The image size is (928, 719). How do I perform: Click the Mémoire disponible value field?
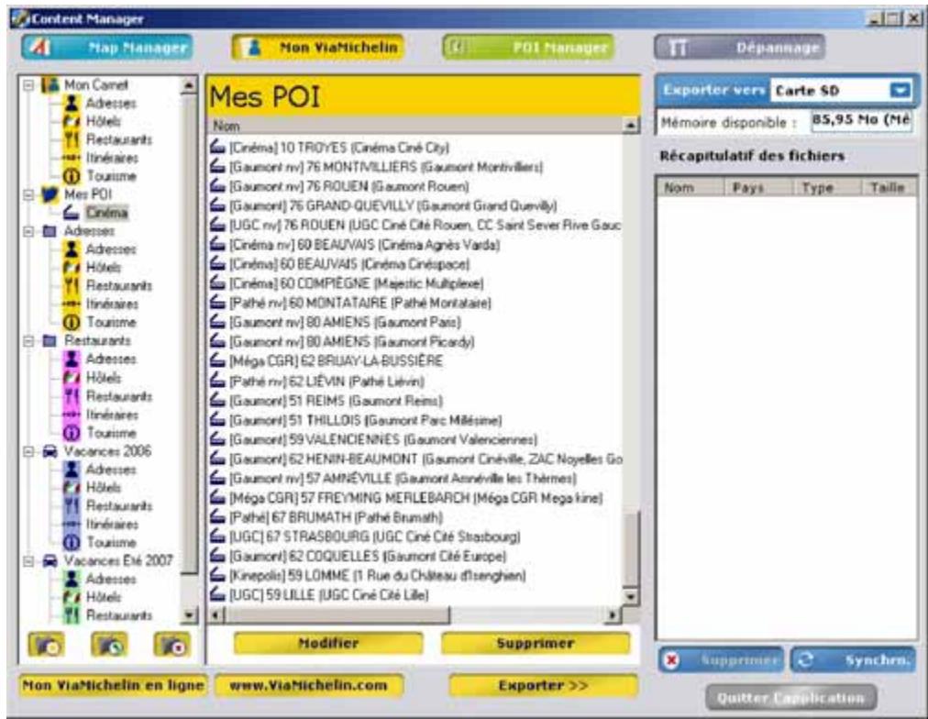click(861, 121)
